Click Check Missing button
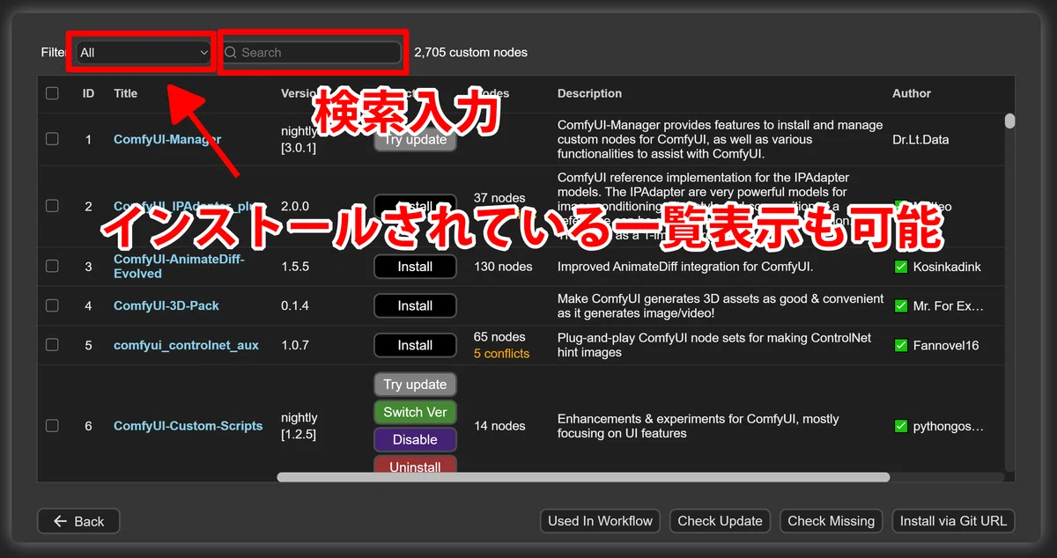 tap(831, 521)
